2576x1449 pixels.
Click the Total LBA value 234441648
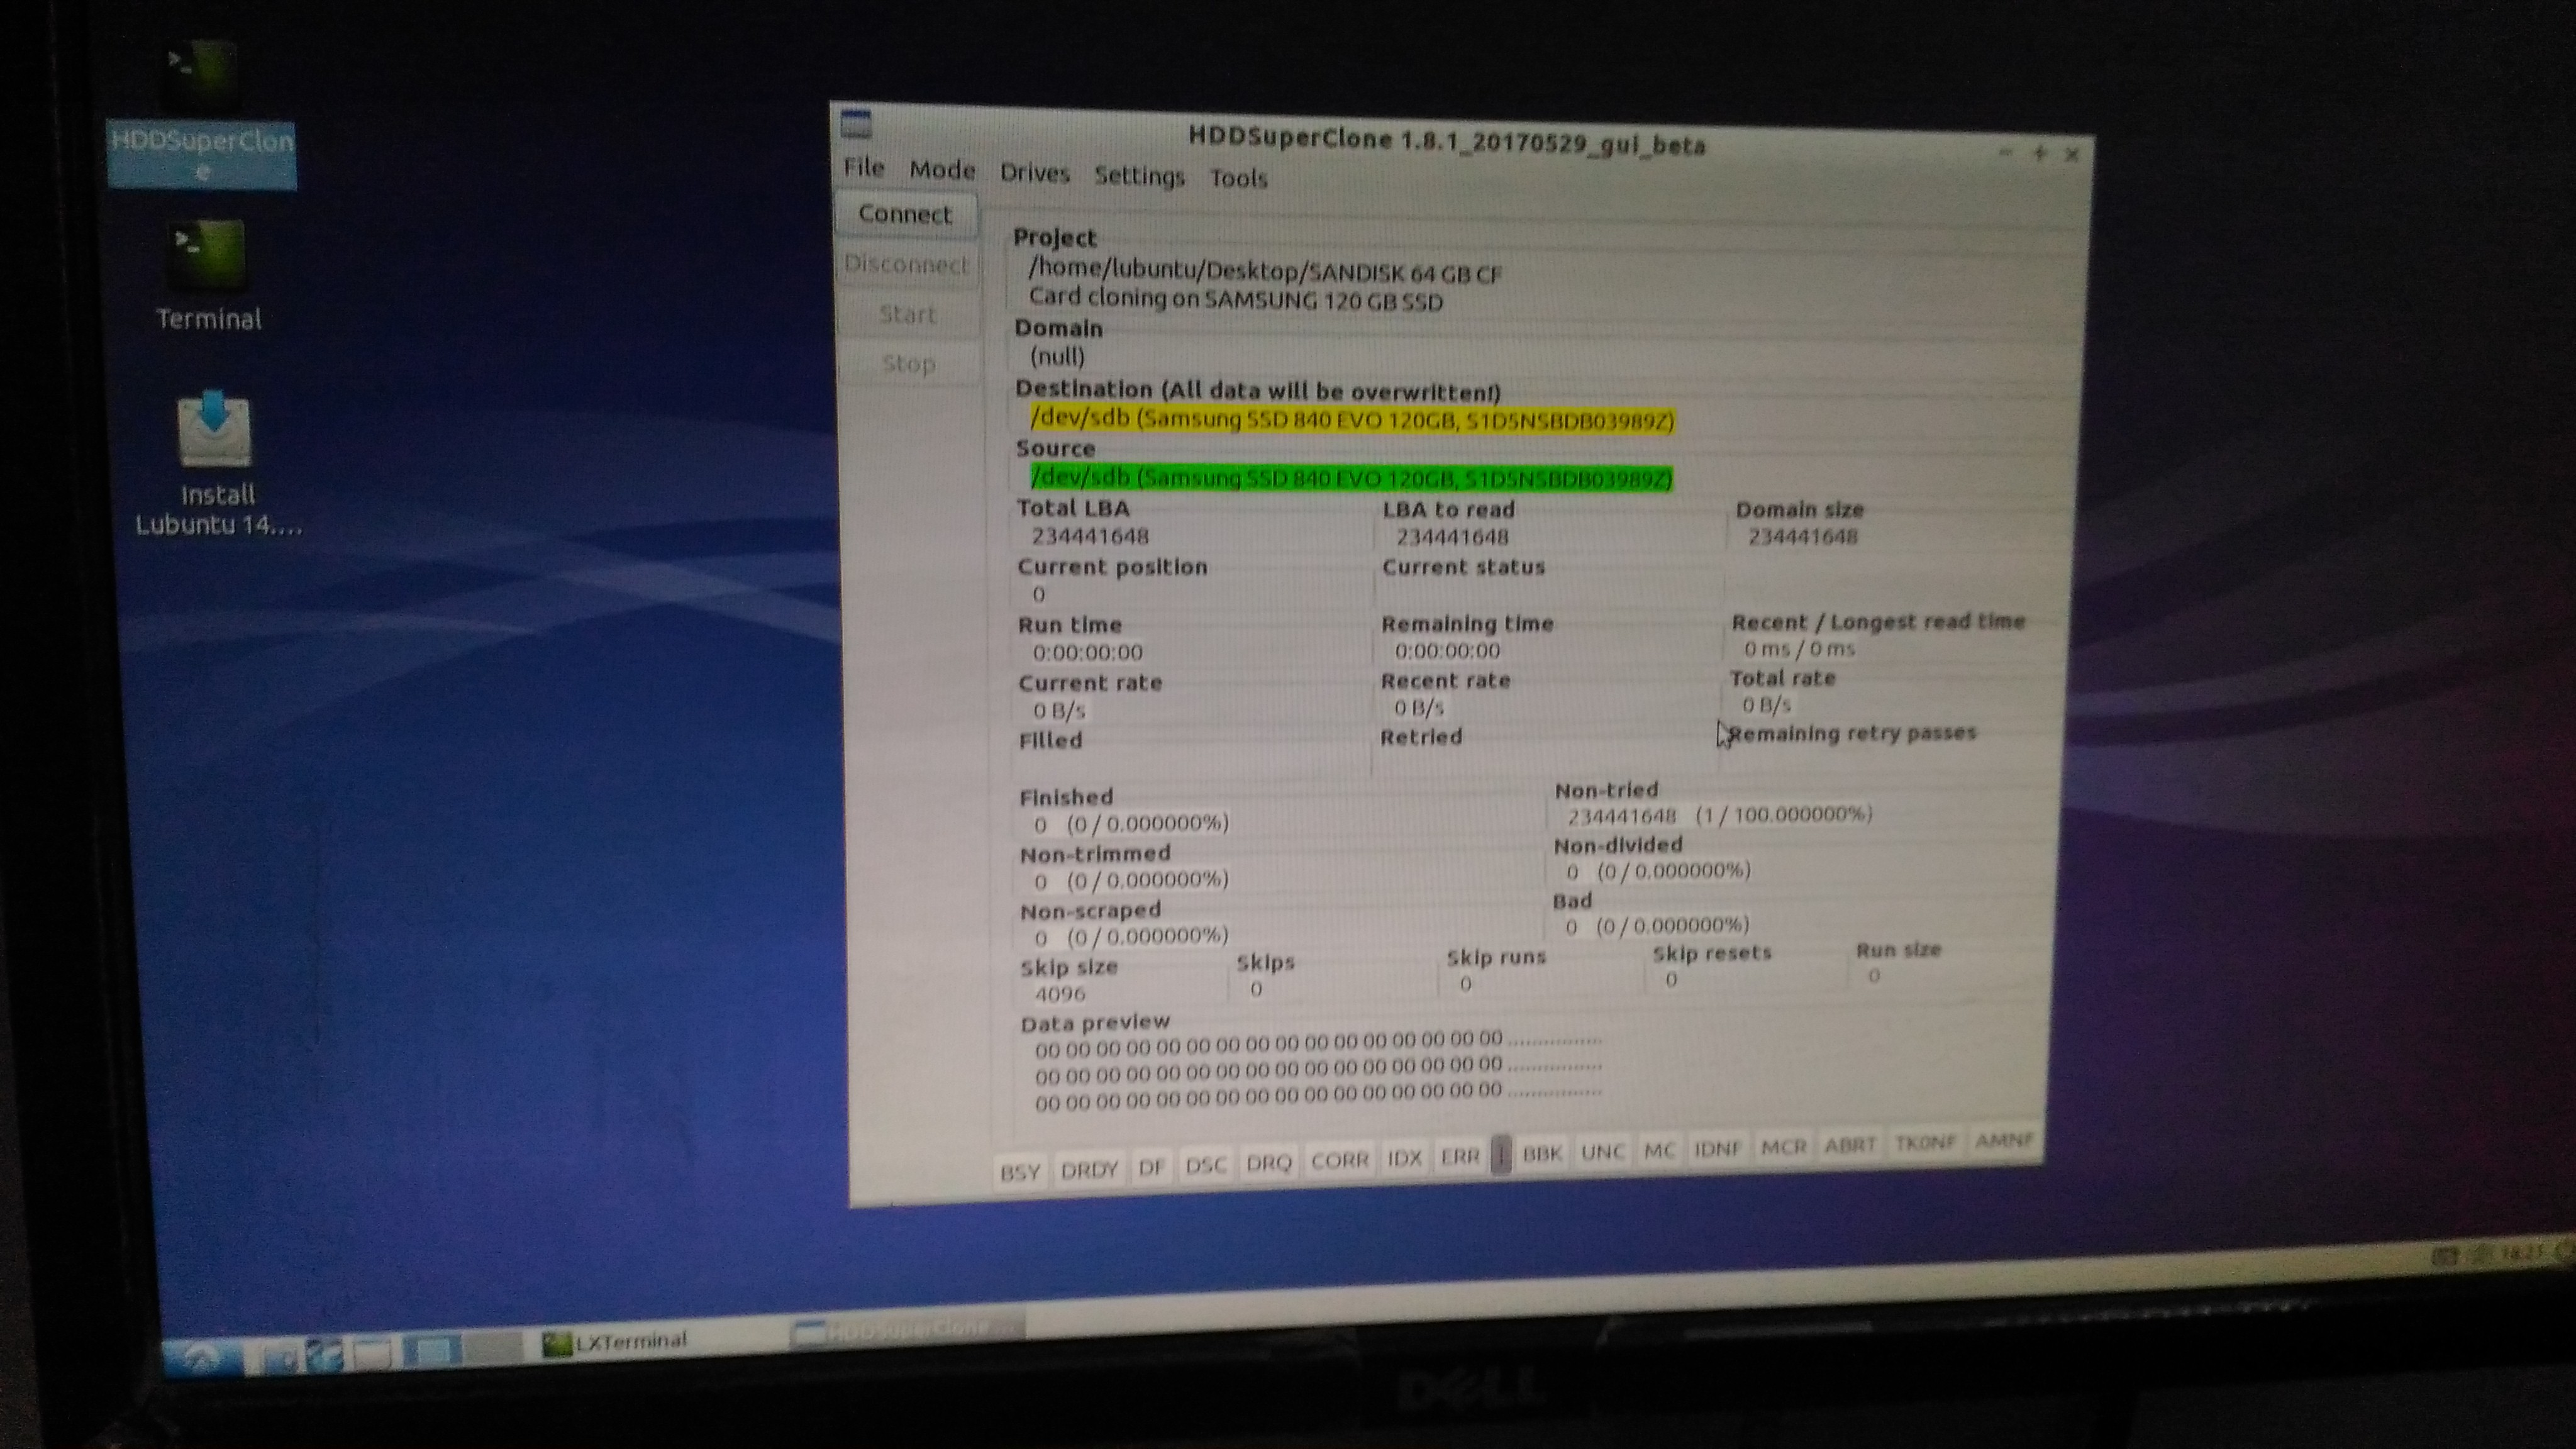click(1090, 537)
